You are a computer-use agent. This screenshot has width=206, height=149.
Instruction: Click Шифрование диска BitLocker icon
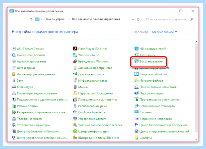click(x=75, y=138)
